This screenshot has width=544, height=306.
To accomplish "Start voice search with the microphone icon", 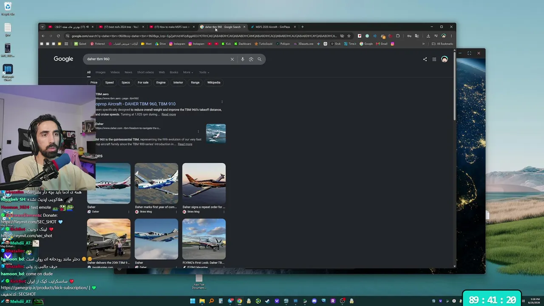I will [242, 59].
